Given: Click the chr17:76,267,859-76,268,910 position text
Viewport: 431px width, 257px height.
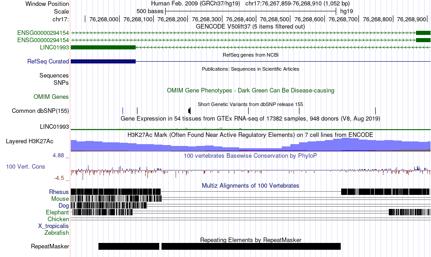Looking at the screenshot, I should click(x=298, y=4).
